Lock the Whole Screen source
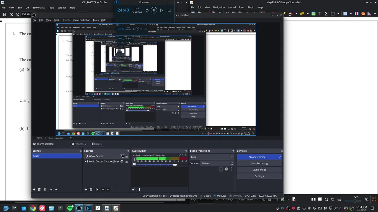Image resolution: width=378 pixels, height=212 pixels. 127,156
